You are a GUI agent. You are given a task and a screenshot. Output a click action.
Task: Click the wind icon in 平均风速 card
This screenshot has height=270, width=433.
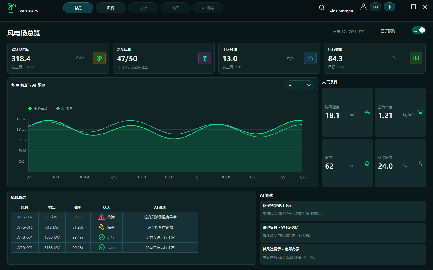310,58
